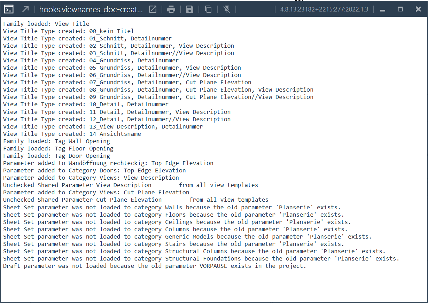Image resolution: width=428 pixels, height=303 pixels.
Task: Click 'Family loaded: Tag Wall Opening'
Action: pyautogui.click(x=56, y=141)
